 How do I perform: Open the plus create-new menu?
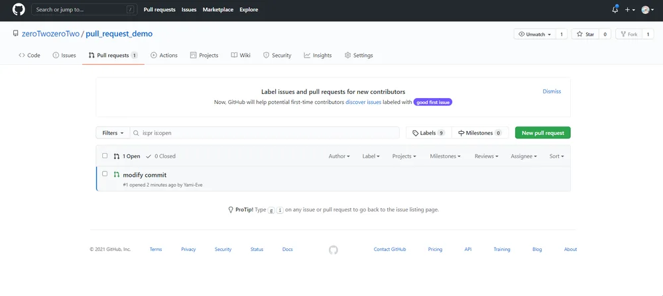pos(630,10)
